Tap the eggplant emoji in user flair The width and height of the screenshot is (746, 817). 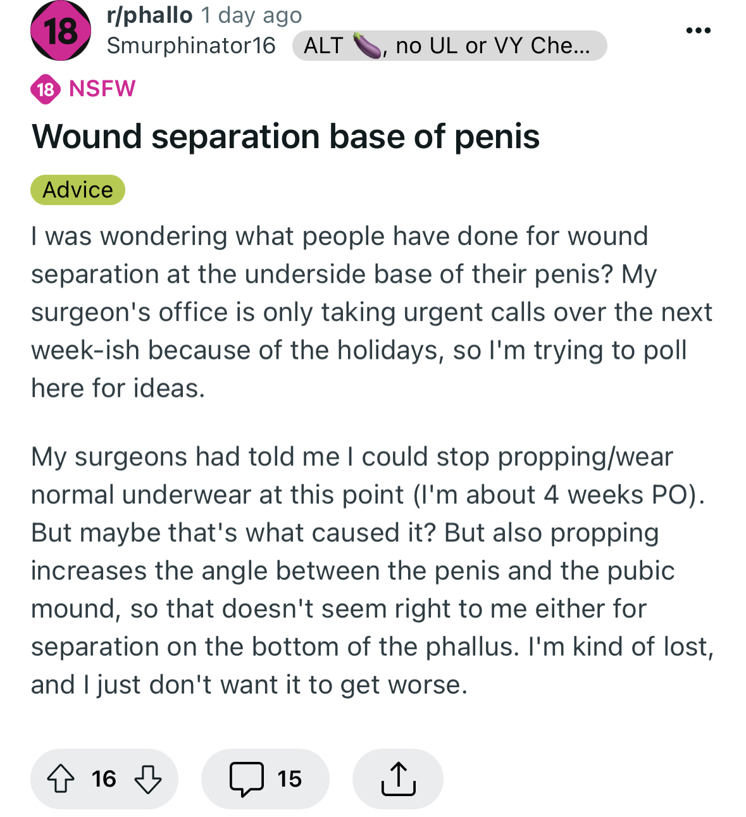[x=368, y=46]
